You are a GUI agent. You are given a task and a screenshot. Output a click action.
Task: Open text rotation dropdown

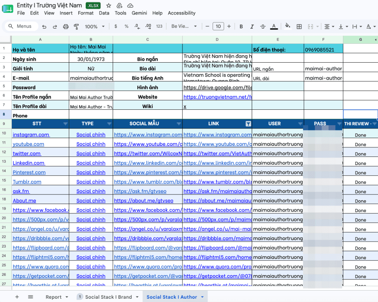pos(371,27)
